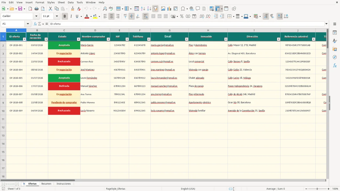Insert a chart
The image size is (340, 191).
pyautogui.click(x=169, y=9)
